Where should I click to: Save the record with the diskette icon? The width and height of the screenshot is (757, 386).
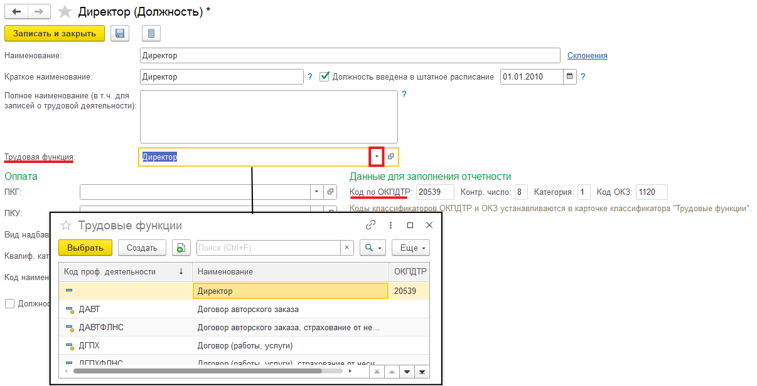click(x=120, y=33)
